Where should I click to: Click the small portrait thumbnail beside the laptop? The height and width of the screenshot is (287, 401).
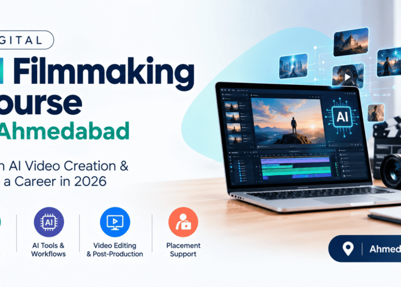(376, 112)
